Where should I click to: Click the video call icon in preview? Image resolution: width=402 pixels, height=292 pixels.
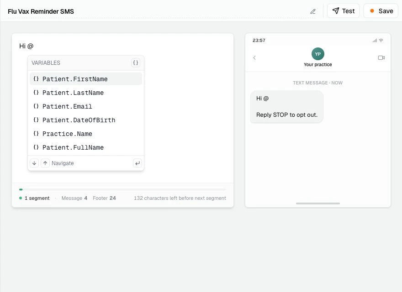pos(381,57)
